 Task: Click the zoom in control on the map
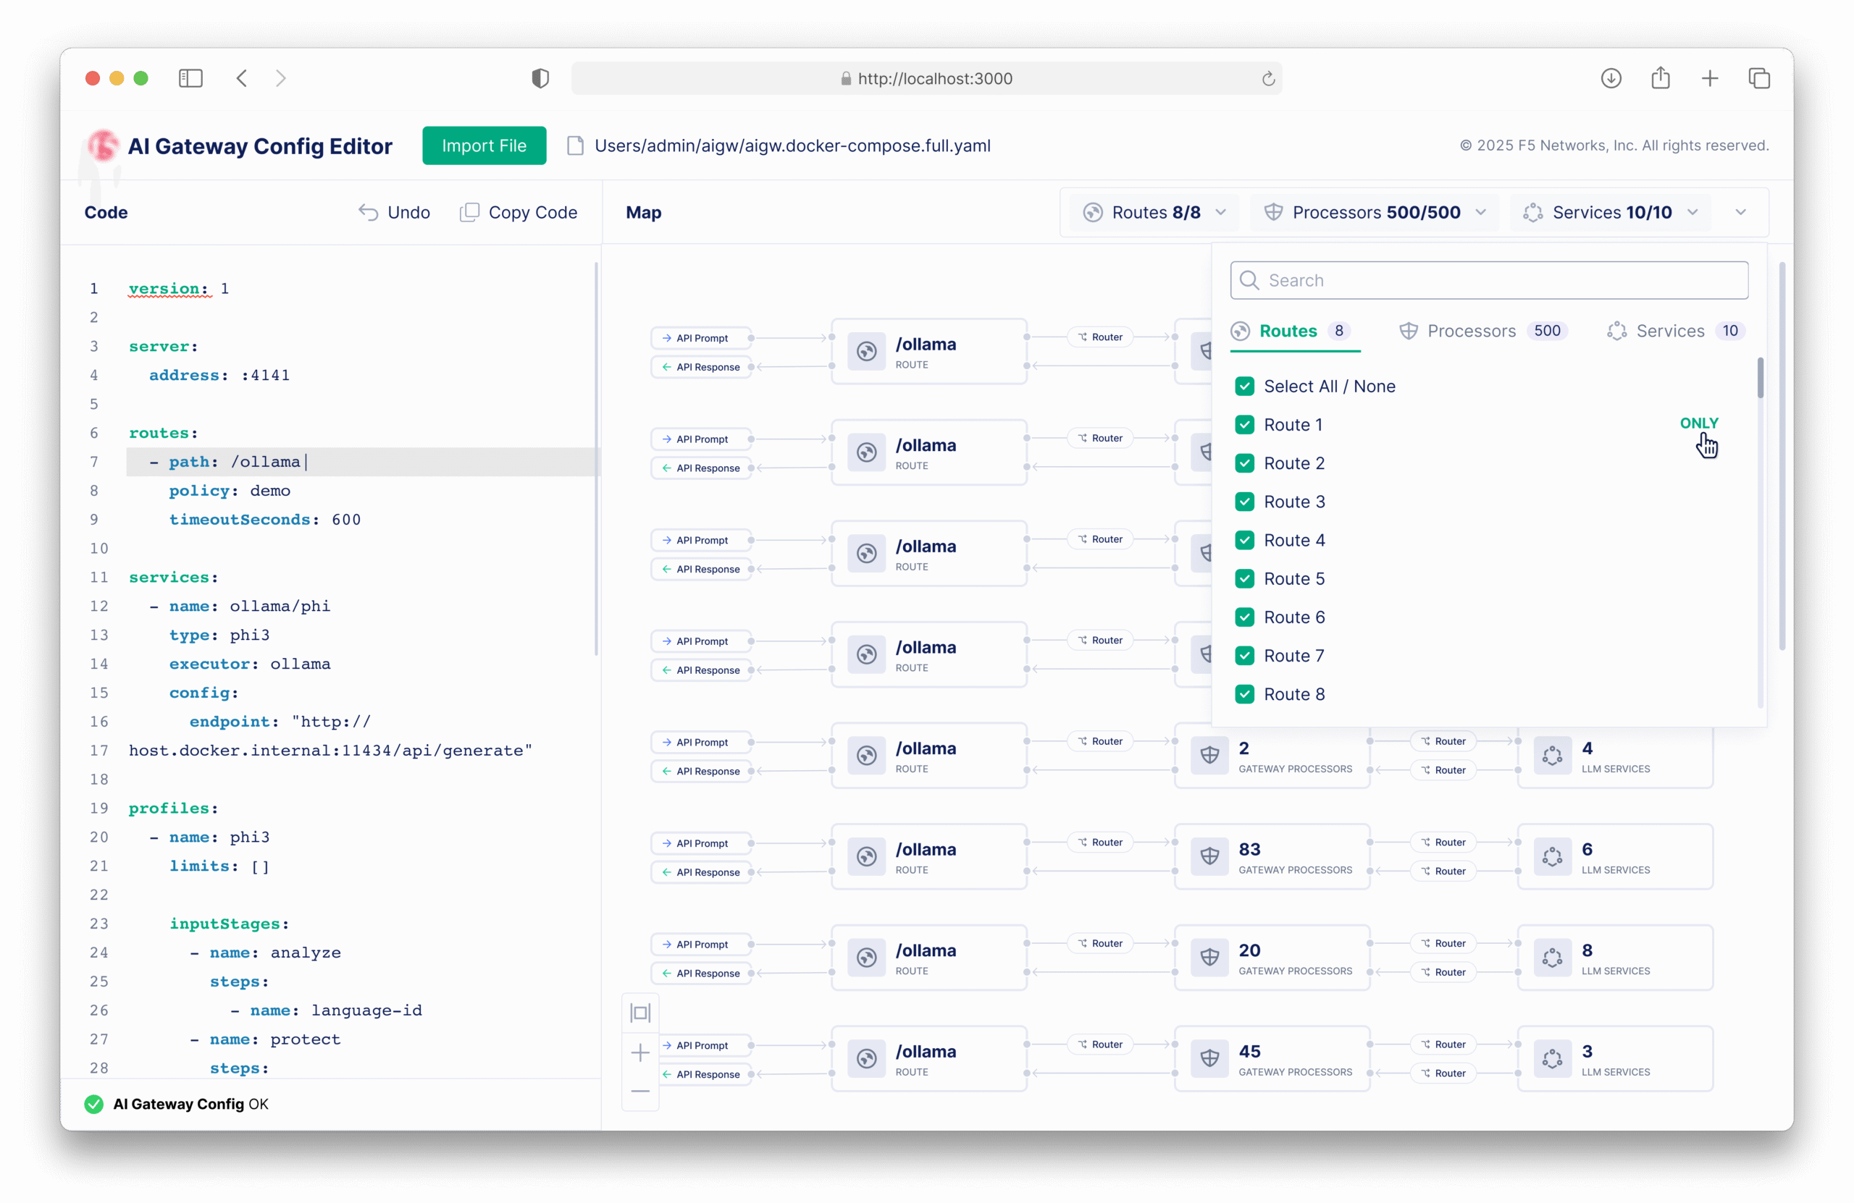pos(639,1052)
